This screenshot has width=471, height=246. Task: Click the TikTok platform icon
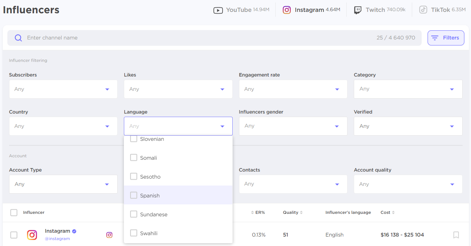tap(423, 10)
